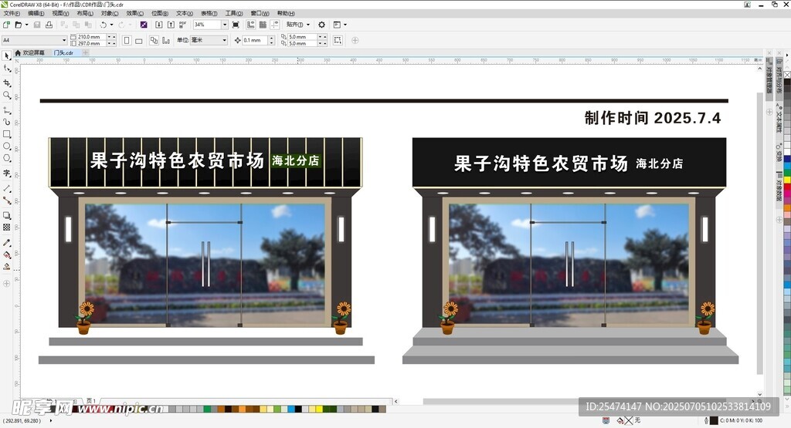This screenshot has height=428, width=791.
Task: Click the 贴齐 snap-to button
Action: coord(297,25)
